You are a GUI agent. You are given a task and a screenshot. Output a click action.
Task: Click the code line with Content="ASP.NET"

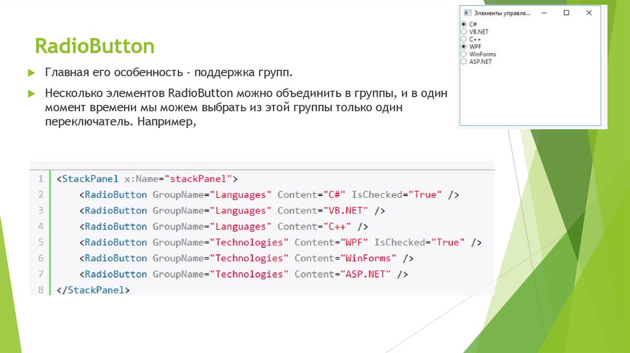(244, 274)
